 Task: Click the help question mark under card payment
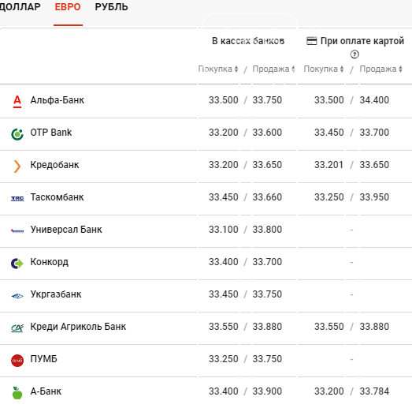tap(354, 54)
